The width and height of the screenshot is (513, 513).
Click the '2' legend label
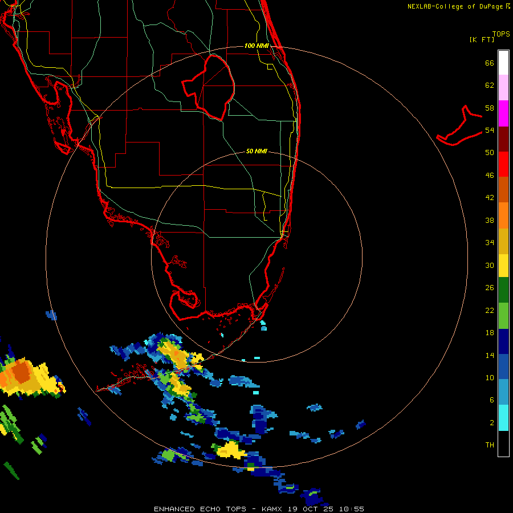(x=492, y=422)
